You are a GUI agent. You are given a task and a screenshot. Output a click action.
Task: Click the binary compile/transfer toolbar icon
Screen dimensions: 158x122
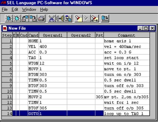(105, 18)
